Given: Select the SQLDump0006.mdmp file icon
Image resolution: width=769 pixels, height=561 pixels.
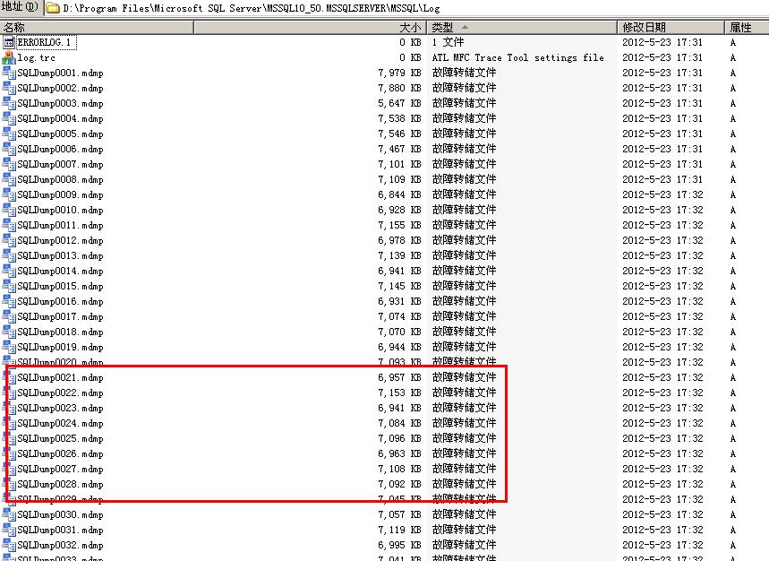Looking at the screenshot, I should [9, 149].
